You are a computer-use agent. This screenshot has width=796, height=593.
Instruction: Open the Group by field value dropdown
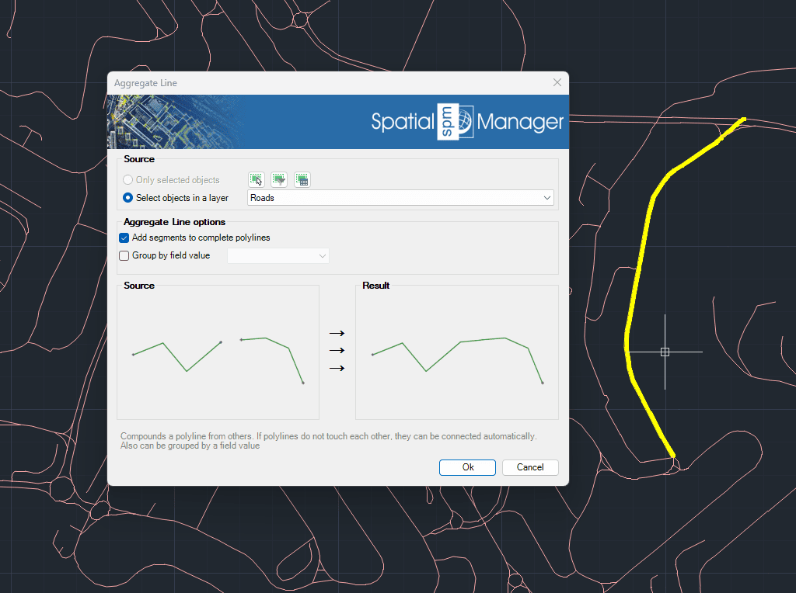coord(278,256)
